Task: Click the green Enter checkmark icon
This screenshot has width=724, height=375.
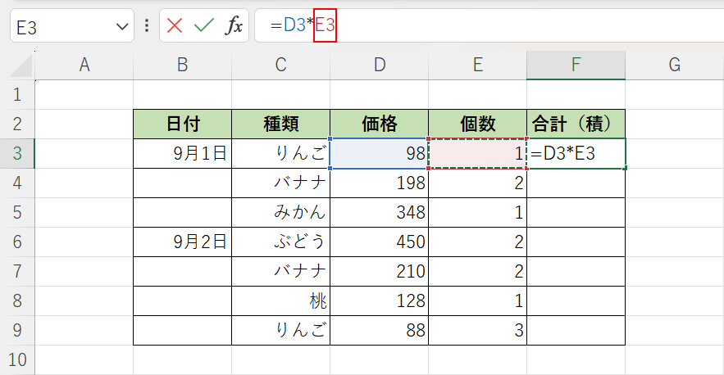Action: tap(203, 26)
